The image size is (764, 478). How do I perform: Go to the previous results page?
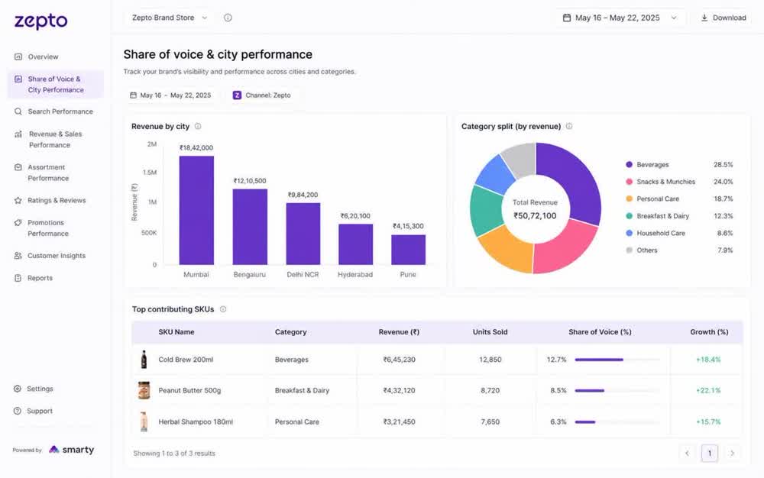[687, 453]
